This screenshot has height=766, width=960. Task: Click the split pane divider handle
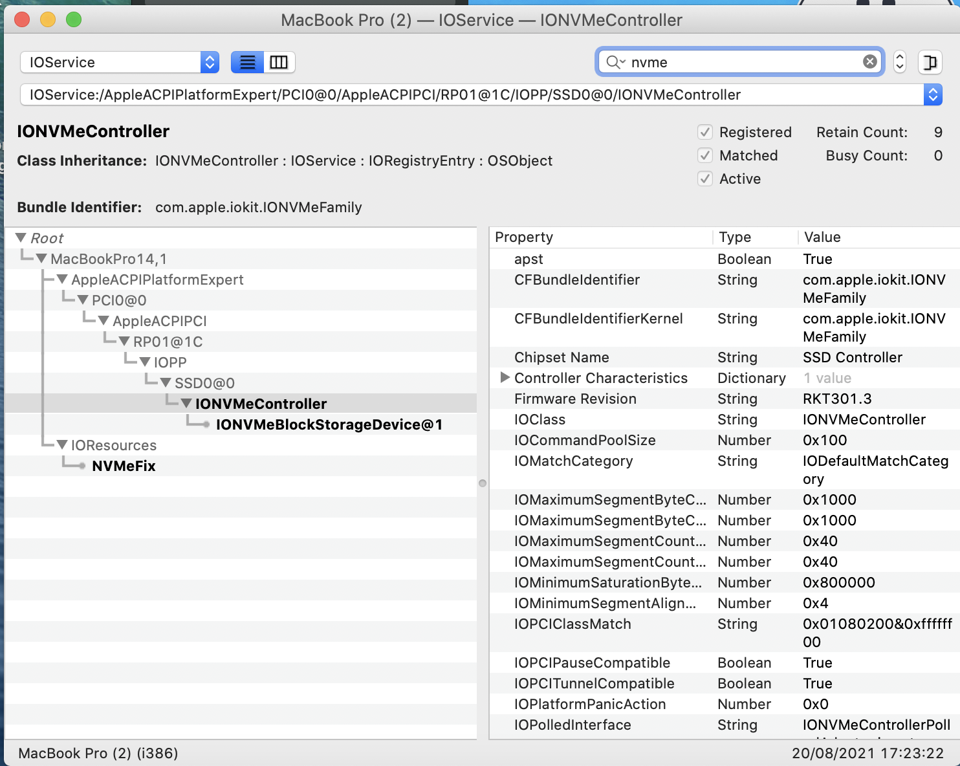pos(483,483)
